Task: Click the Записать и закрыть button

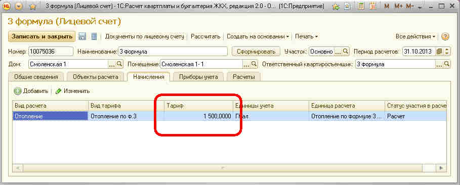Action: 42,37
